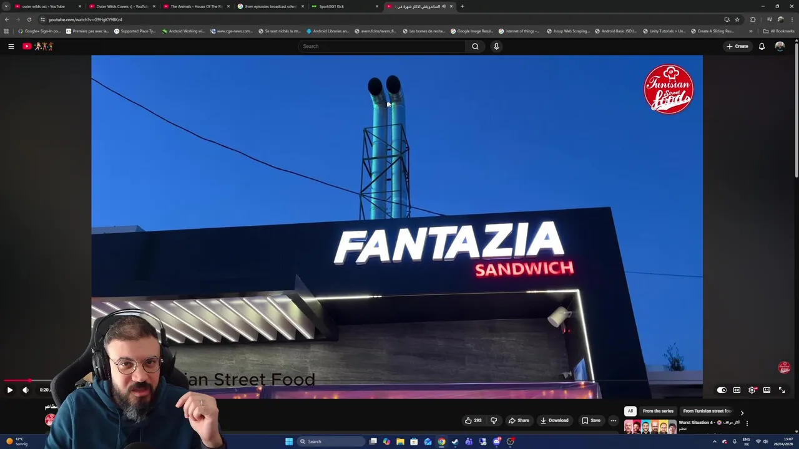Focus the YouTube search box
The width and height of the screenshot is (799, 449).
[382, 46]
